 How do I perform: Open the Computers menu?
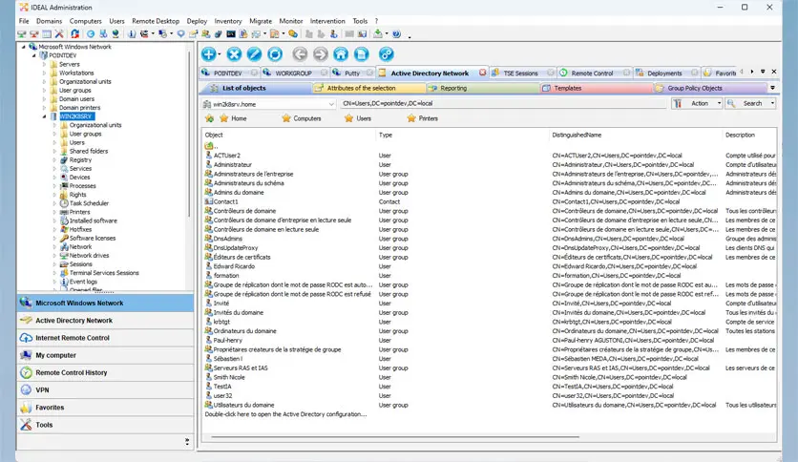point(86,21)
